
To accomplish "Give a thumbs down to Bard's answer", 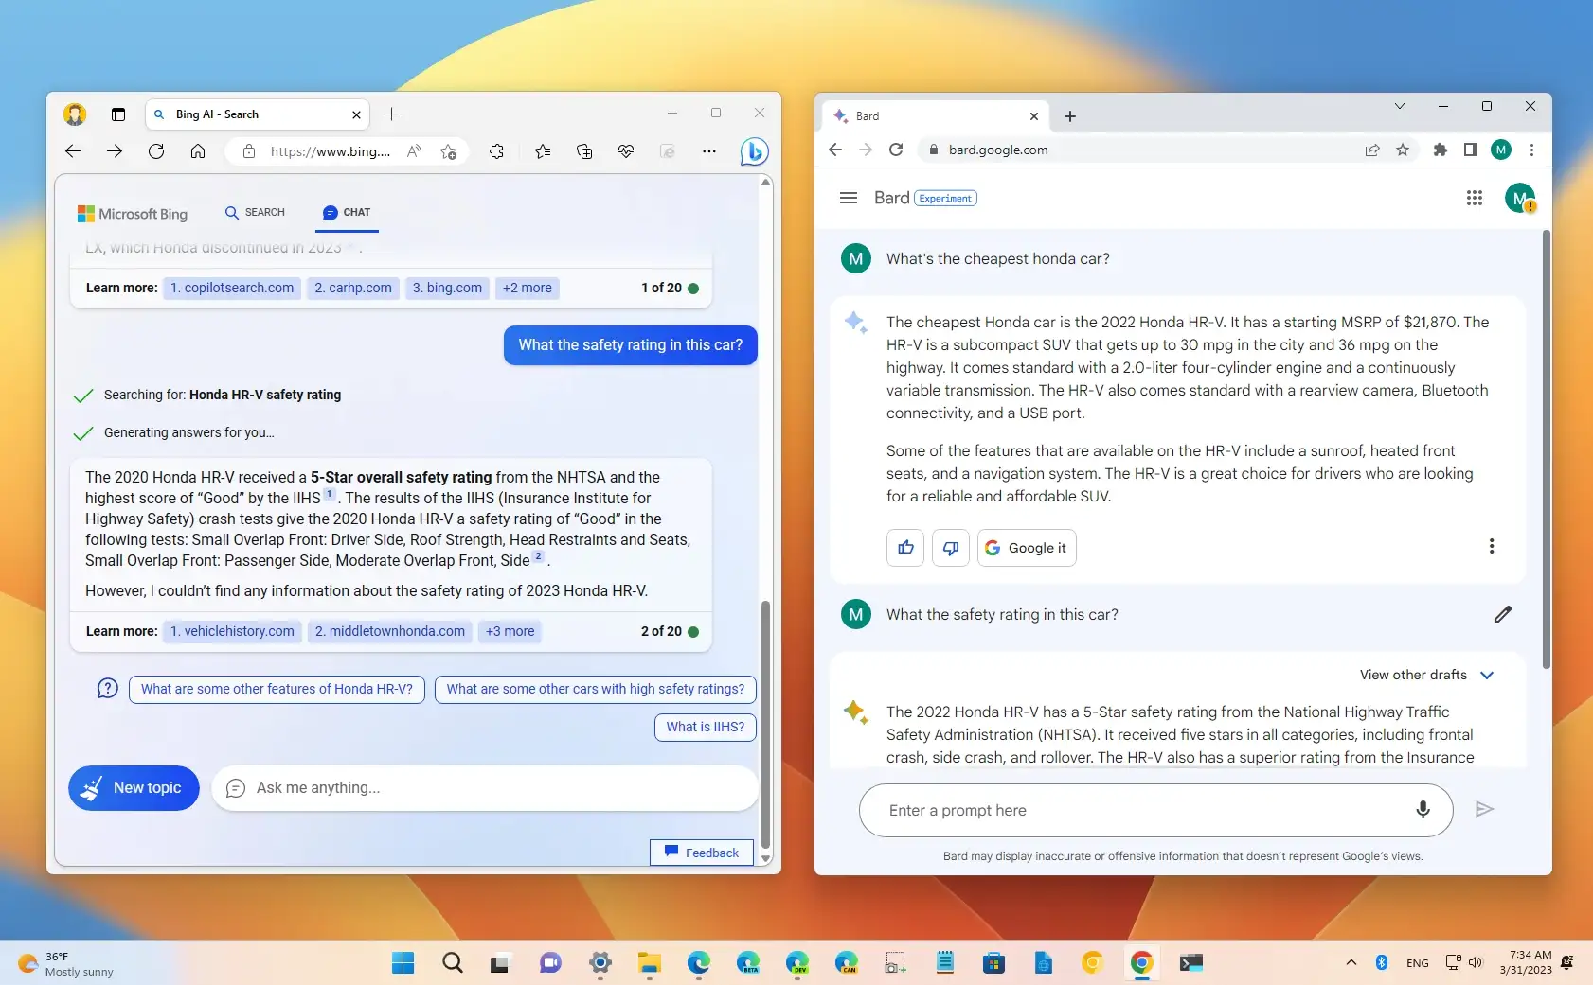I will pyautogui.click(x=950, y=548).
